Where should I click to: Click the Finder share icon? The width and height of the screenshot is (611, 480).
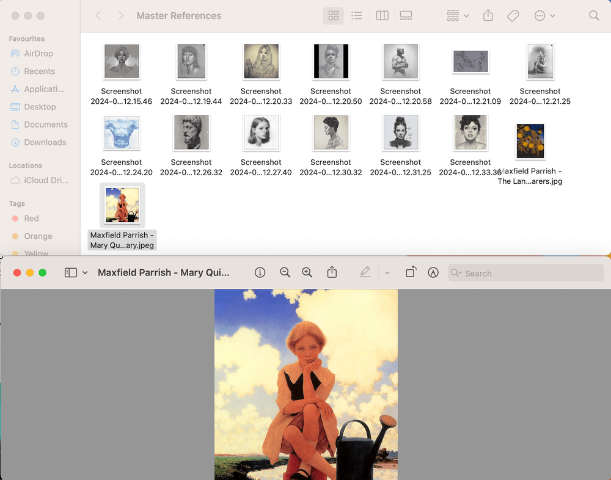[x=488, y=16]
